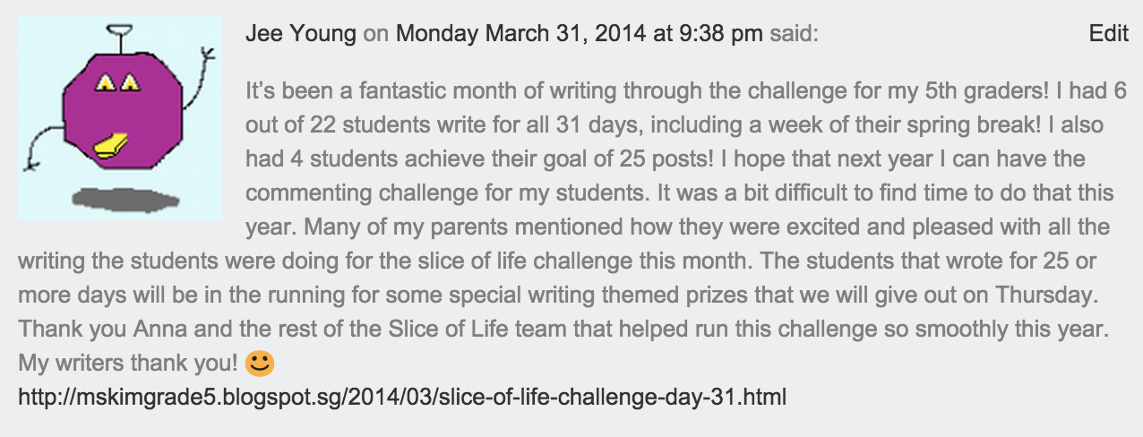Visit the mskimgrade5 blogspot URL
Screen dimensions: 1143x437
tap(402, 396)
